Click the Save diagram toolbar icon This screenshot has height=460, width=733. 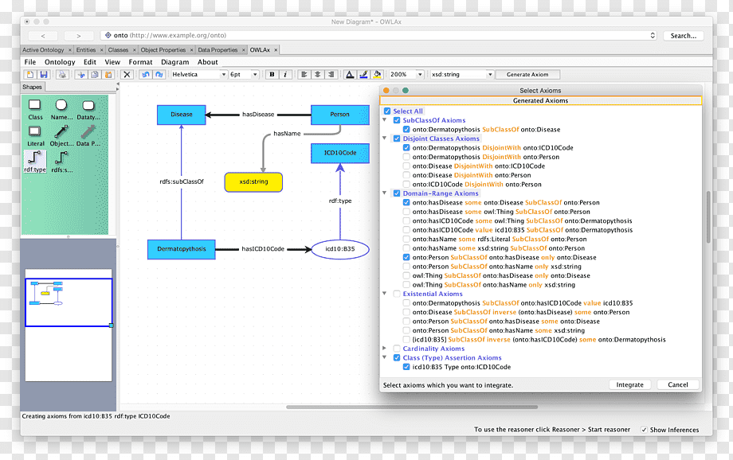click(x=44, y=74)
